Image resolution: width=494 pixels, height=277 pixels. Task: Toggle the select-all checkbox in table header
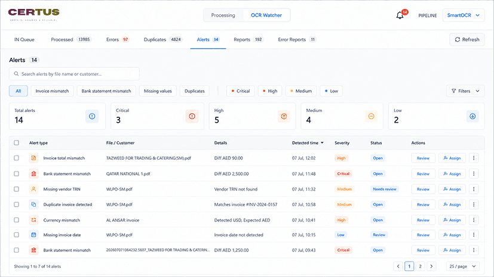tap(16, 142)
